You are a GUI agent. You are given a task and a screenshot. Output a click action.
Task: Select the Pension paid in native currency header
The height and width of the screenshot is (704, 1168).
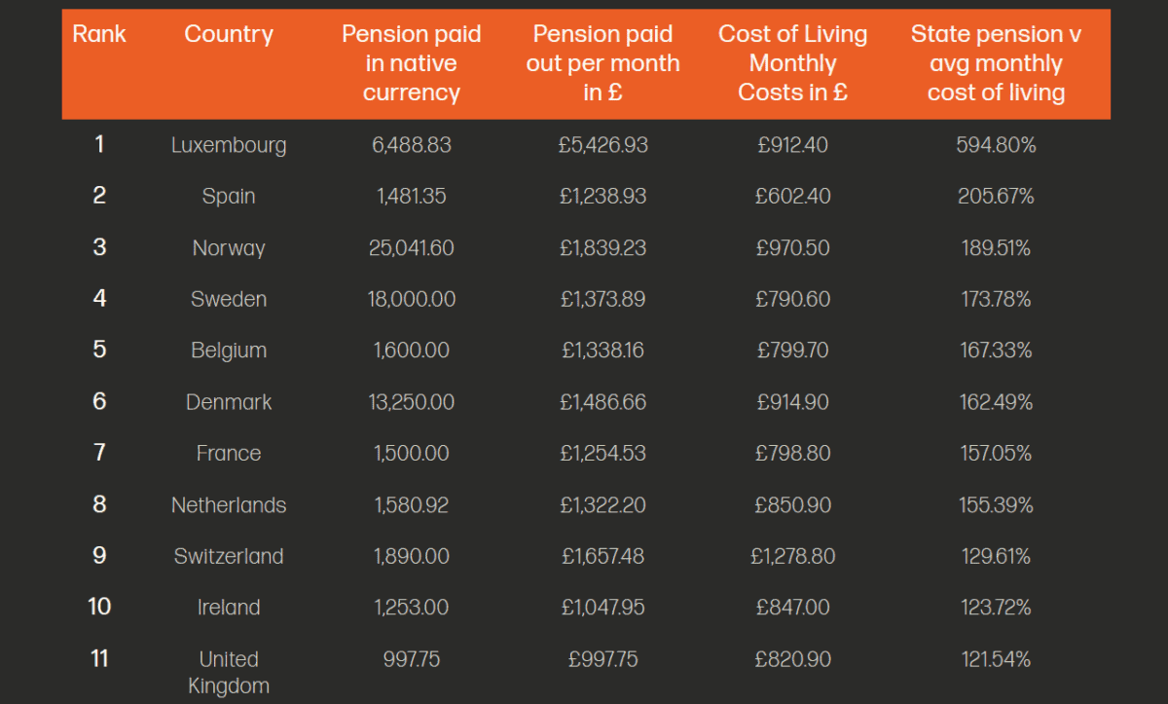click(411, 63)
